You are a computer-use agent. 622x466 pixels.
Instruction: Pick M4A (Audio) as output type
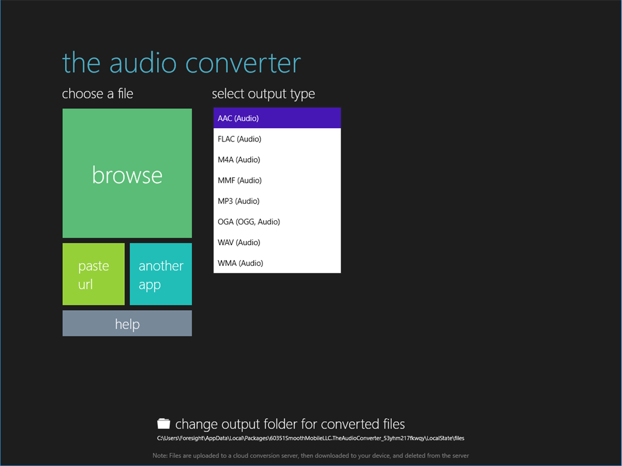point(277,159)
